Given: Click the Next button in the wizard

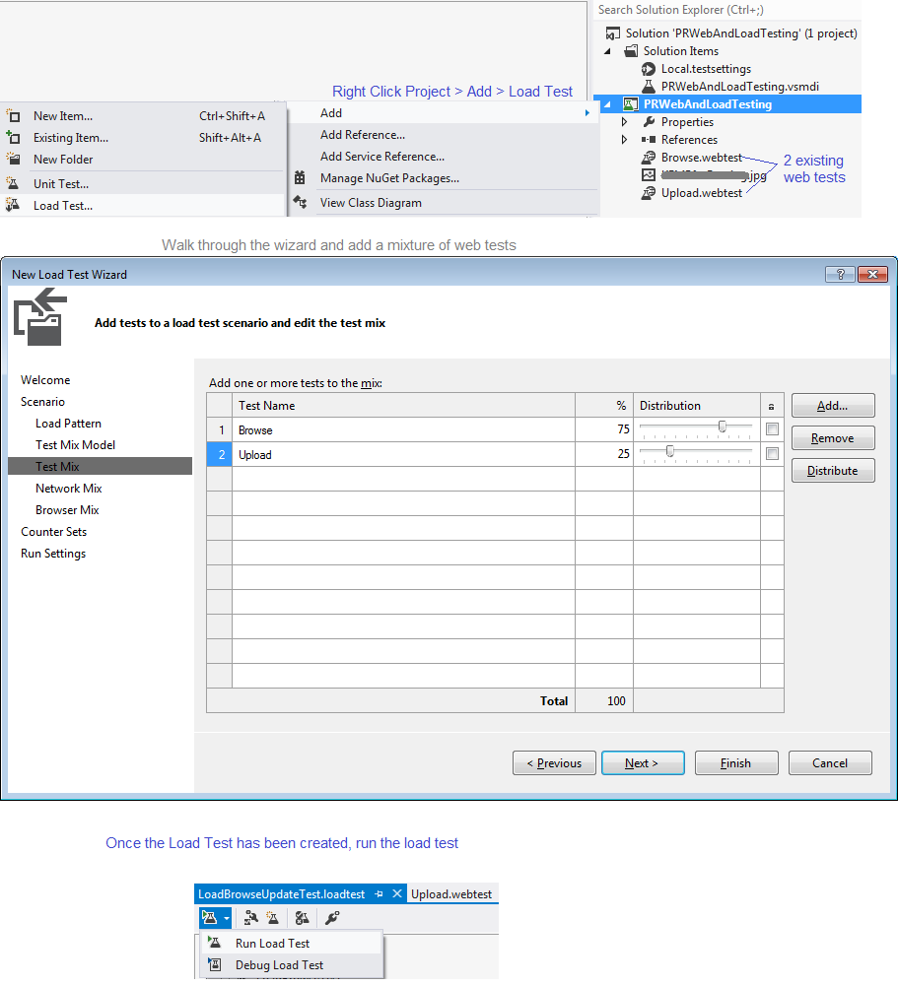Looking at the screenshot, I should (x=643, y=762).
